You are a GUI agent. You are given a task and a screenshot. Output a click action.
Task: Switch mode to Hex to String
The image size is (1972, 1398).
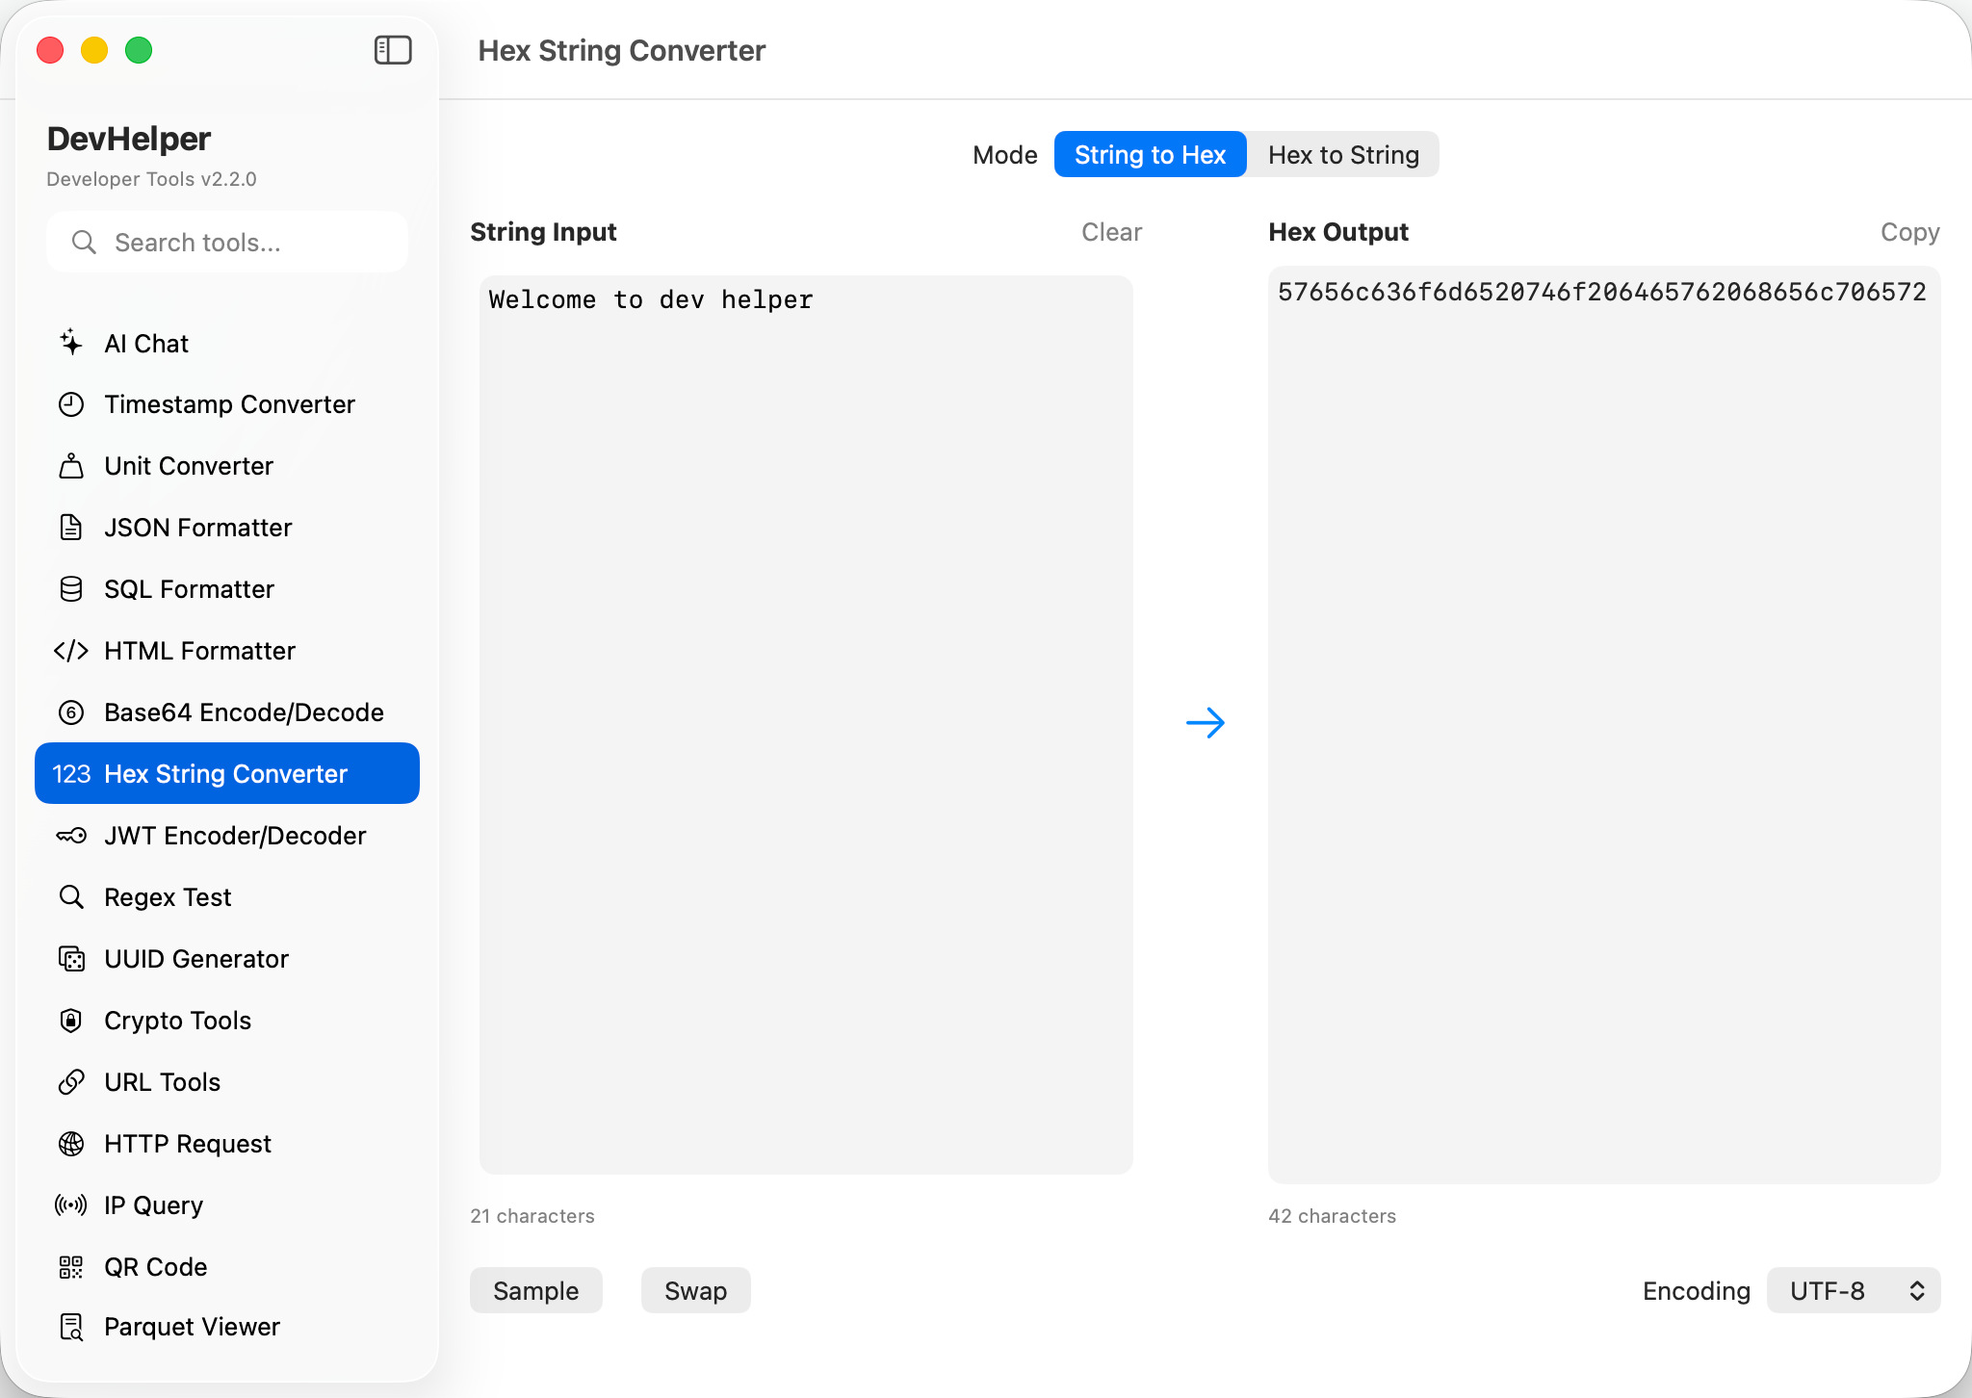[1342, 155]
